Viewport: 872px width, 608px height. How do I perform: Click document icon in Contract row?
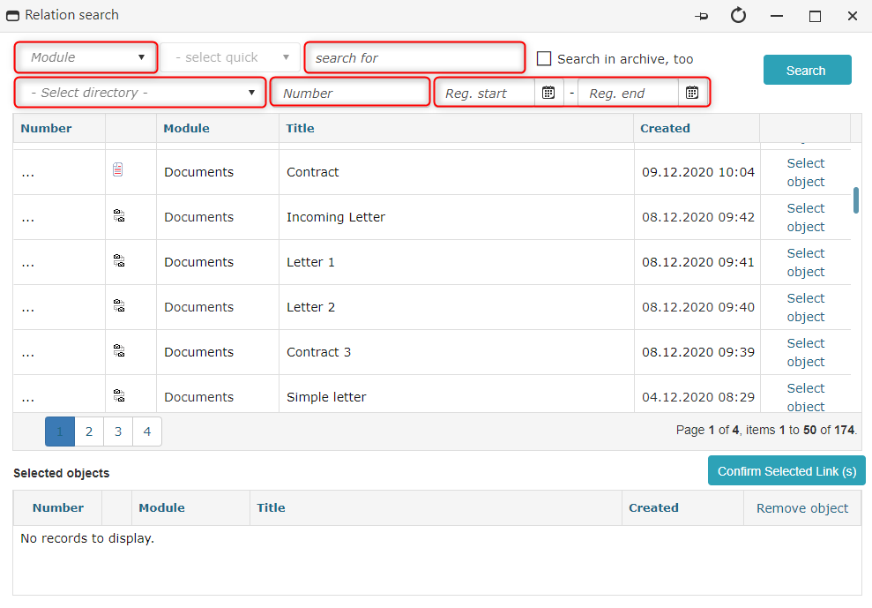(x=117, y=169)
